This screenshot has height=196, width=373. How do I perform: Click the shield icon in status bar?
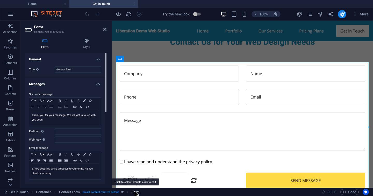click(366, 192)
